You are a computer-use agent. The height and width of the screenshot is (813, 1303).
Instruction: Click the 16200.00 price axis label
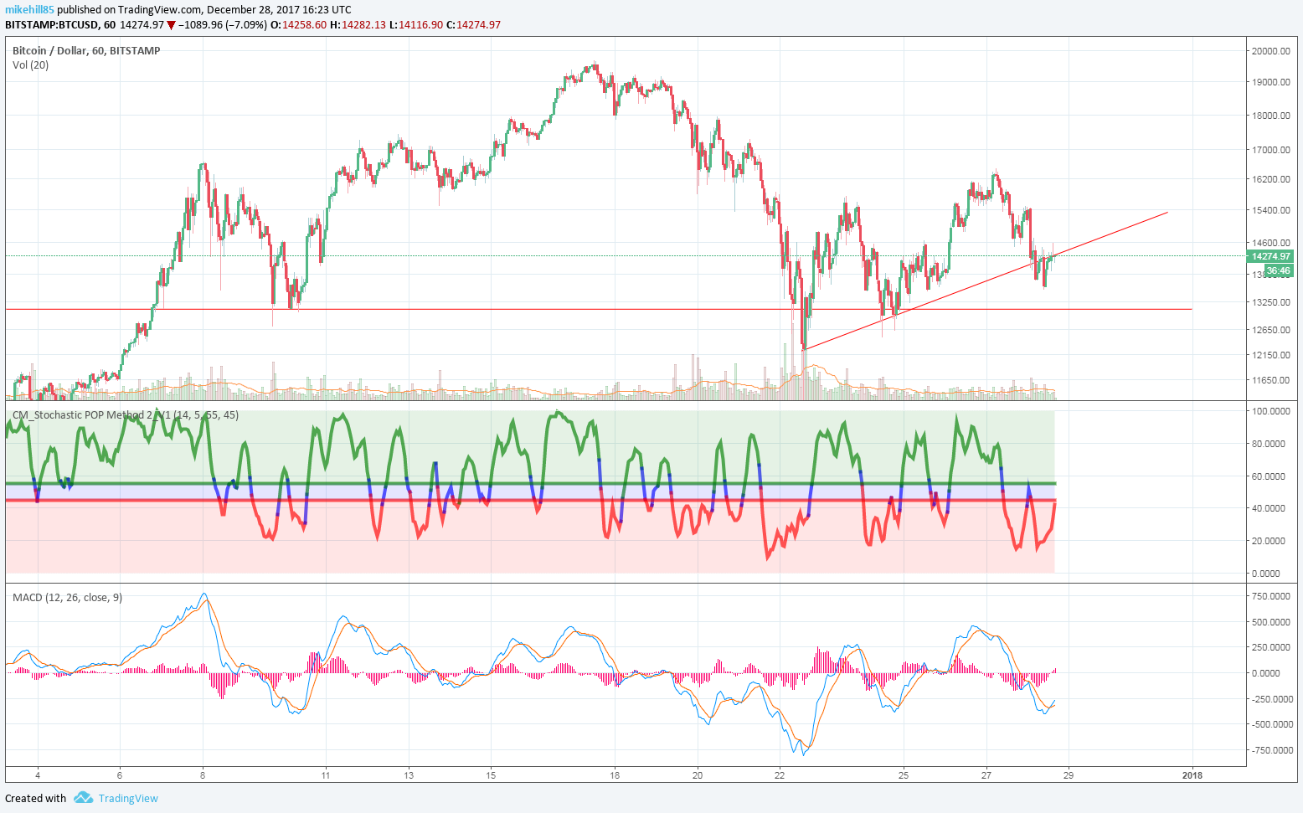pos(1270,179)
